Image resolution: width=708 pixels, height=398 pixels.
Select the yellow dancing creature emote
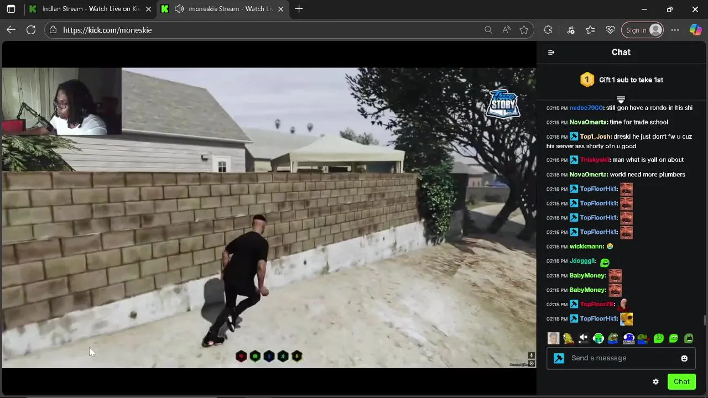click(x=569, y=338)
